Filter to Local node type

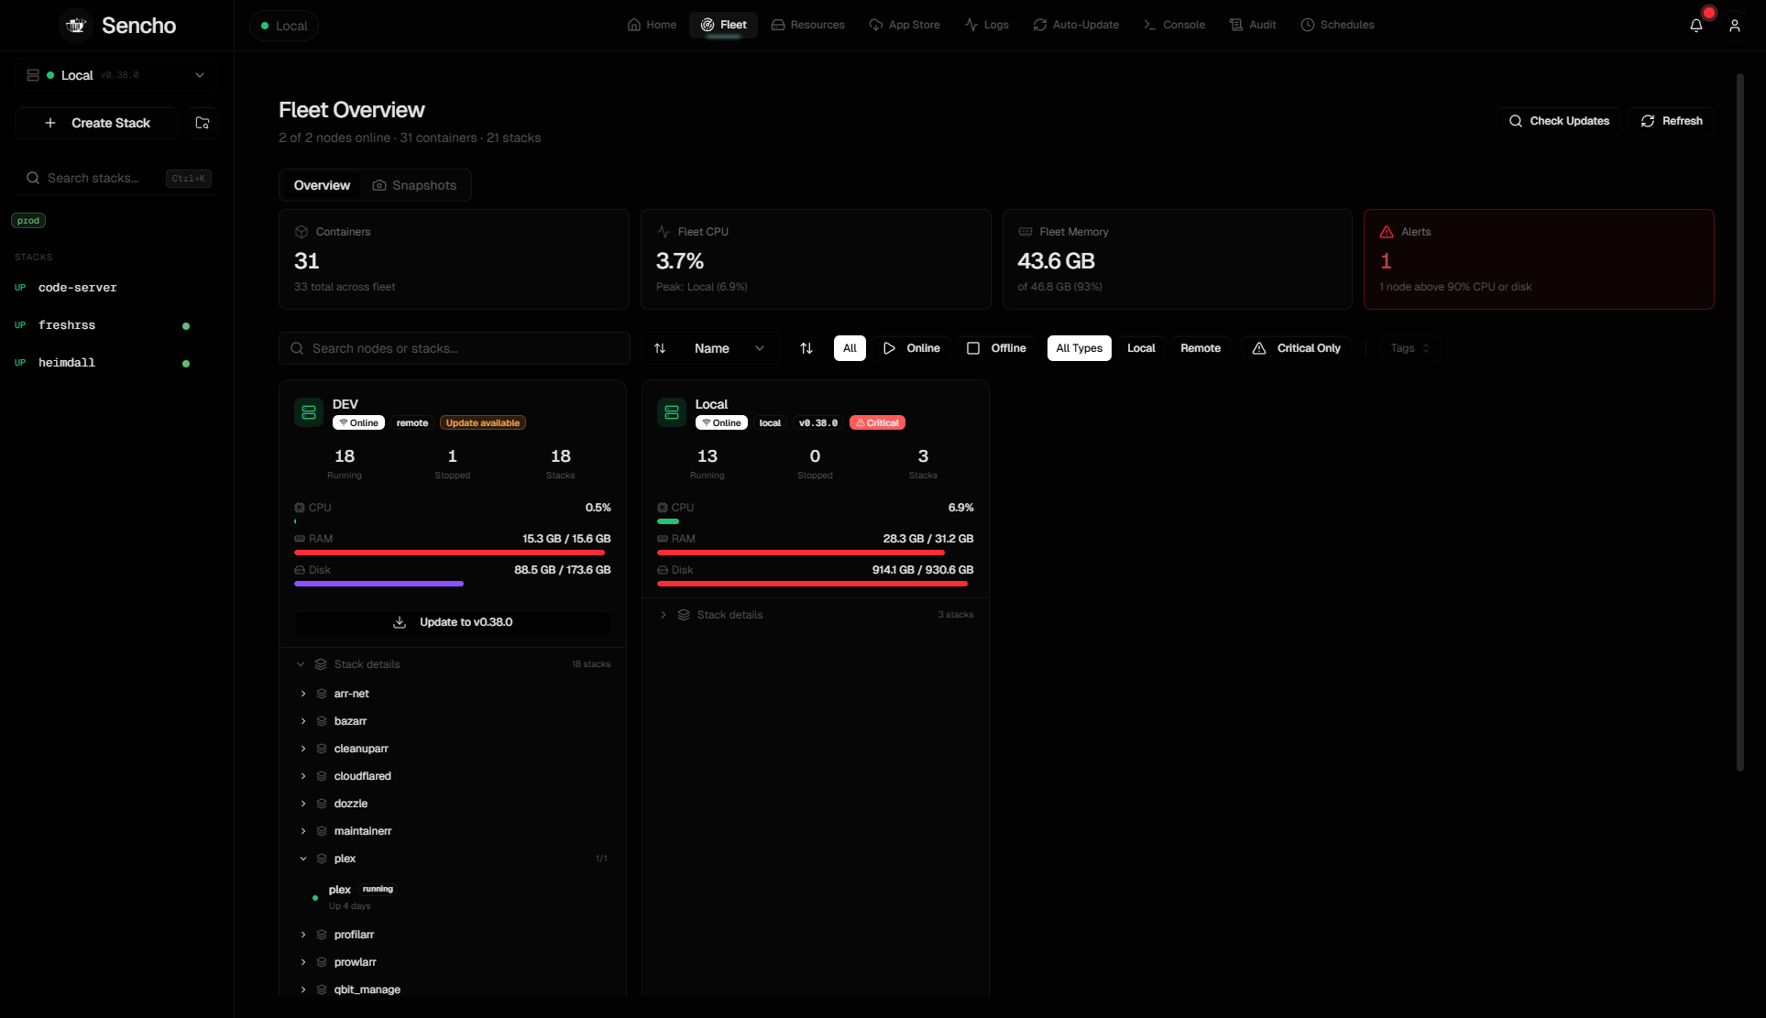[x=1141, y=348]
